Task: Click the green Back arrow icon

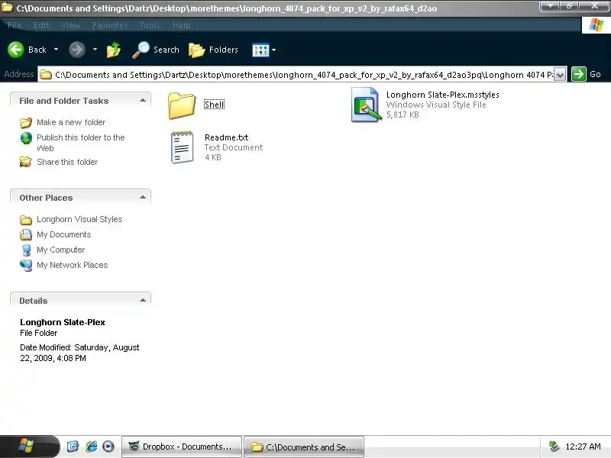Action: coord(16,50)
